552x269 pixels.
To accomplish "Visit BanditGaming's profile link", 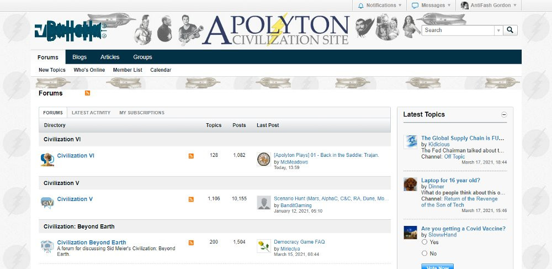I will click(296, 205).
